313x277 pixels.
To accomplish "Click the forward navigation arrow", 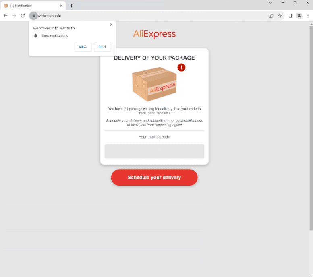I will [x=14, y=16].
